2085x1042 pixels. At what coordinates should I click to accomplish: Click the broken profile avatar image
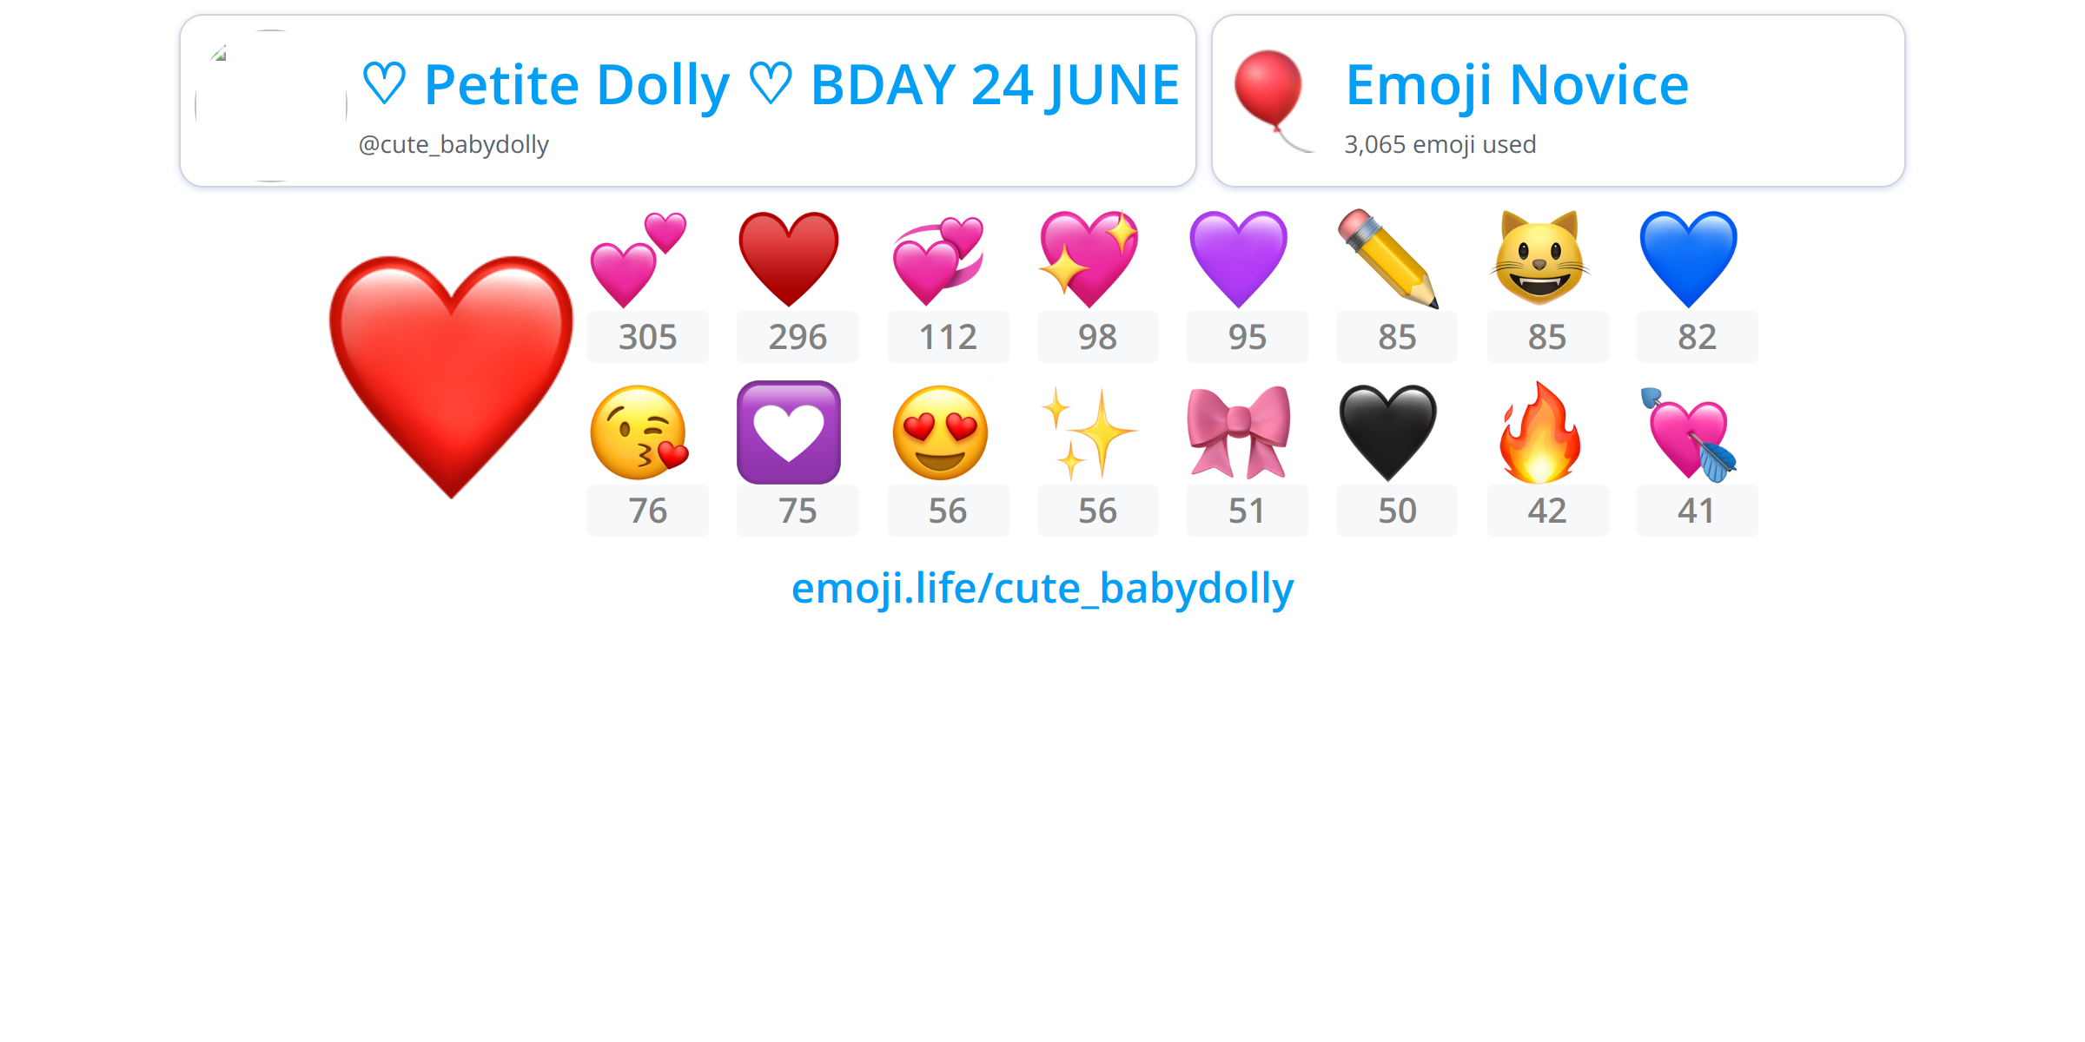271,106
